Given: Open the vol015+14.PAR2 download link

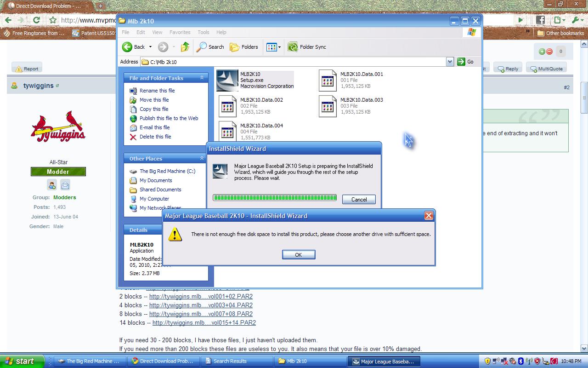Looking at the screenshot, I should click(x=204, y=322).
